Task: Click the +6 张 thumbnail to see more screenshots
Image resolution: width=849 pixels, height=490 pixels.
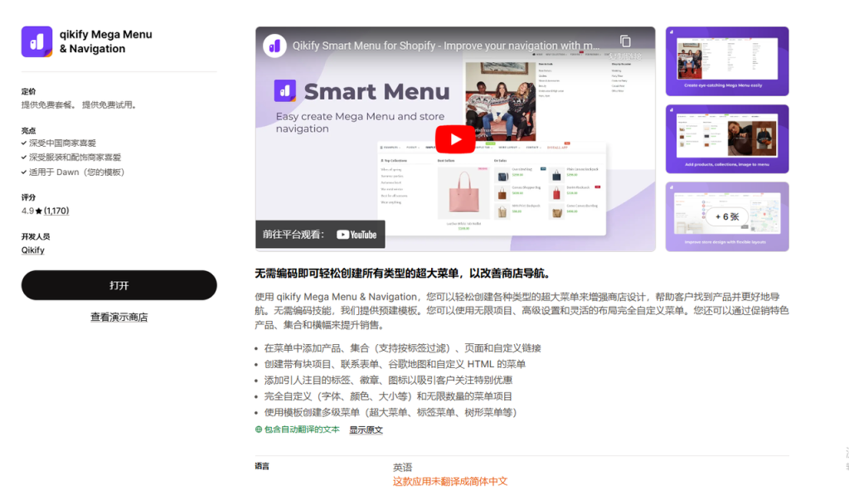Action: (727, 216)
